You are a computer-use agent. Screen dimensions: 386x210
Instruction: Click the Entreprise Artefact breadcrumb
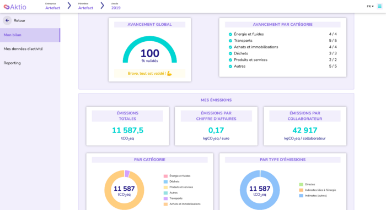tap(52, 7)
